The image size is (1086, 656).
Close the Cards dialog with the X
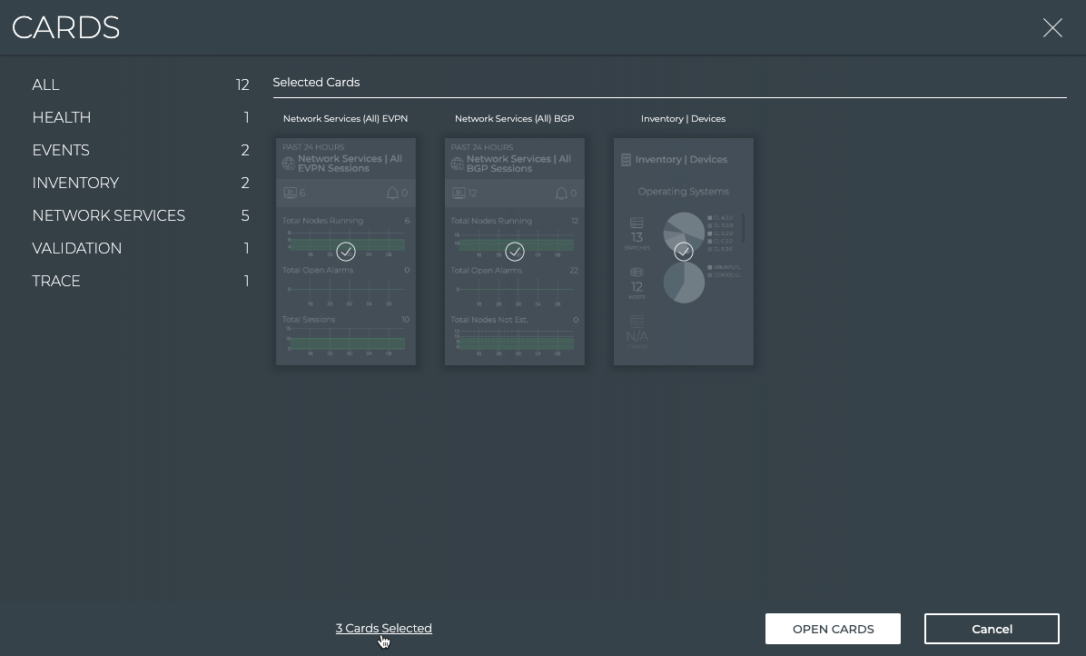[x=1052, y=28]
